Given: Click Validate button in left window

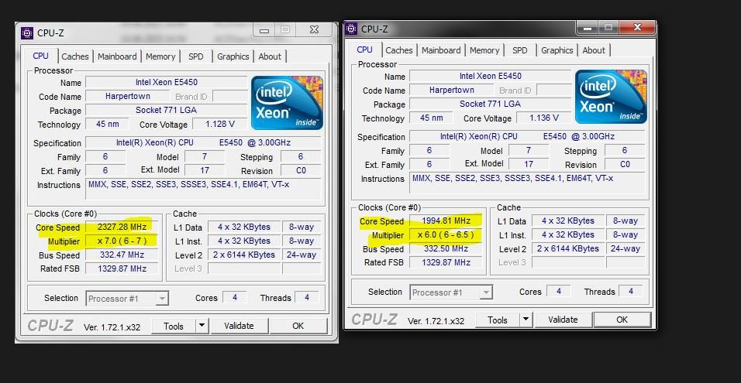Looking at the screenshot, I should tap(240, 326).
